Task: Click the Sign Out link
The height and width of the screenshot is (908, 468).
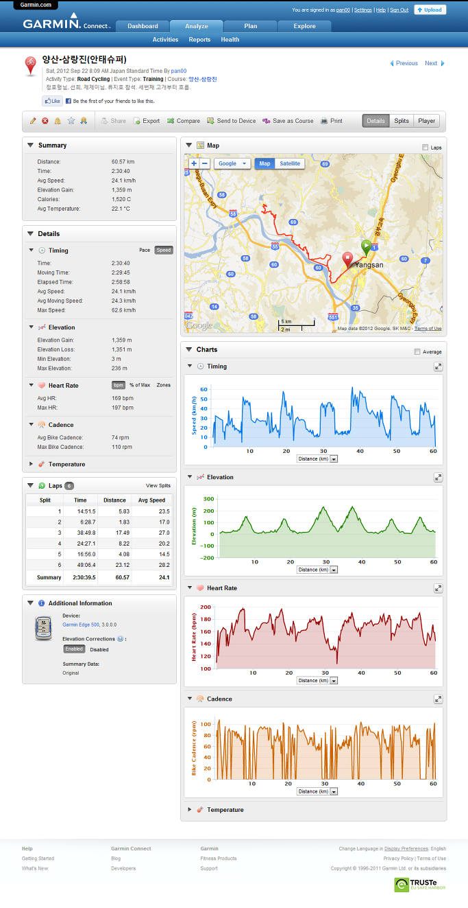Action: [x=399, y=10]
